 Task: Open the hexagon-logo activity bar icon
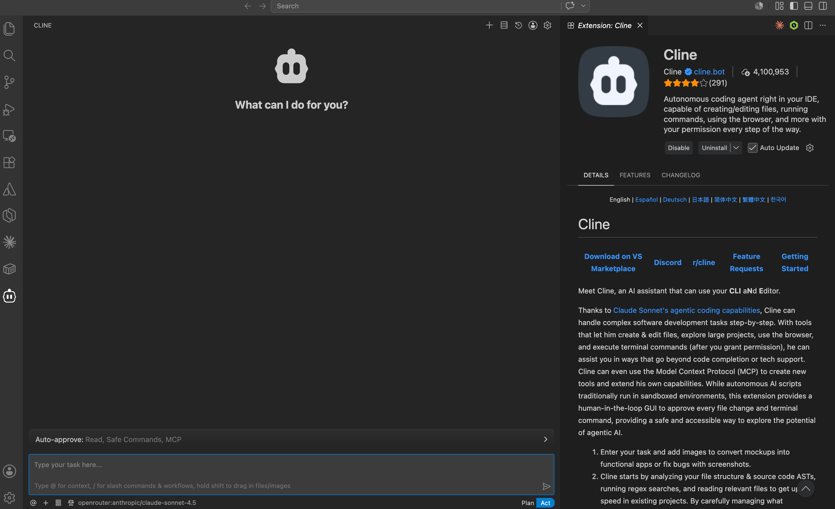[9, 215]
